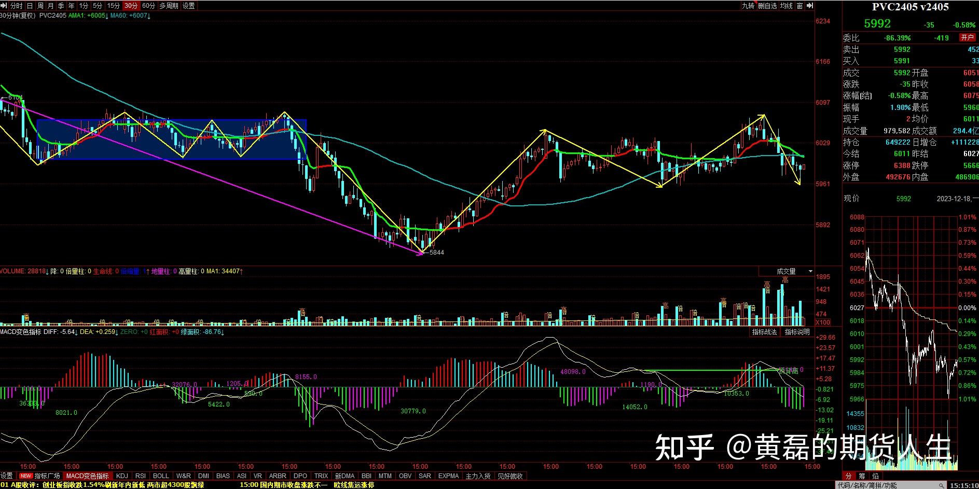Open bottom-left 设置 indicator settings
Screen dimensions: 979x489
(6, 476)
